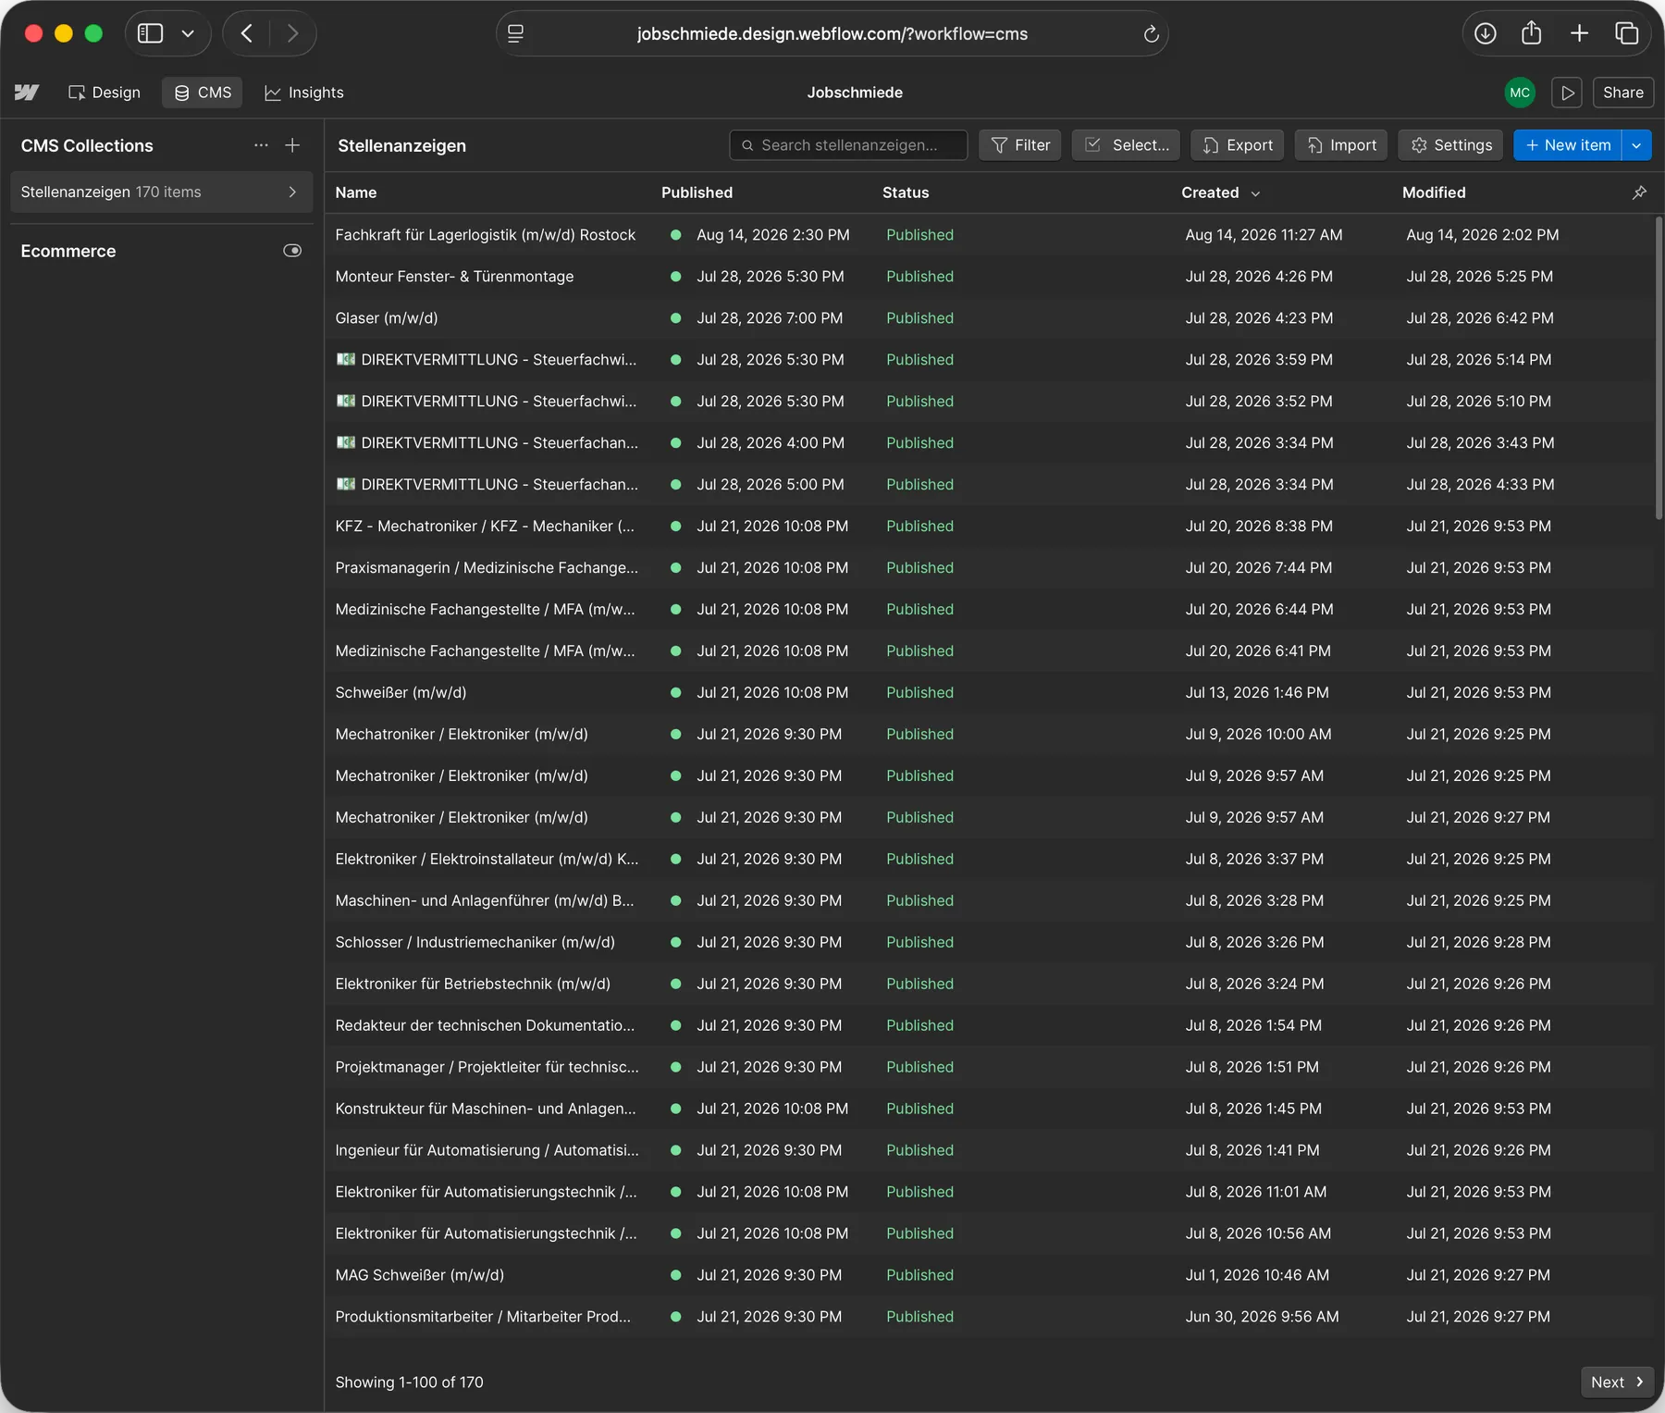The image size is (1665, 1413).
Task: Import items into the collection
Action: pyautogui.click(x=1341, y=145)
